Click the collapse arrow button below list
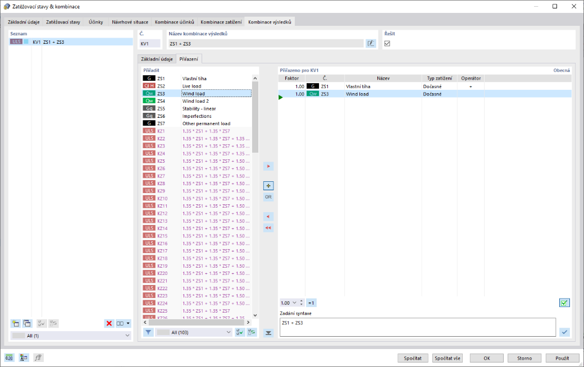584x367 pixels. (268, 333)
